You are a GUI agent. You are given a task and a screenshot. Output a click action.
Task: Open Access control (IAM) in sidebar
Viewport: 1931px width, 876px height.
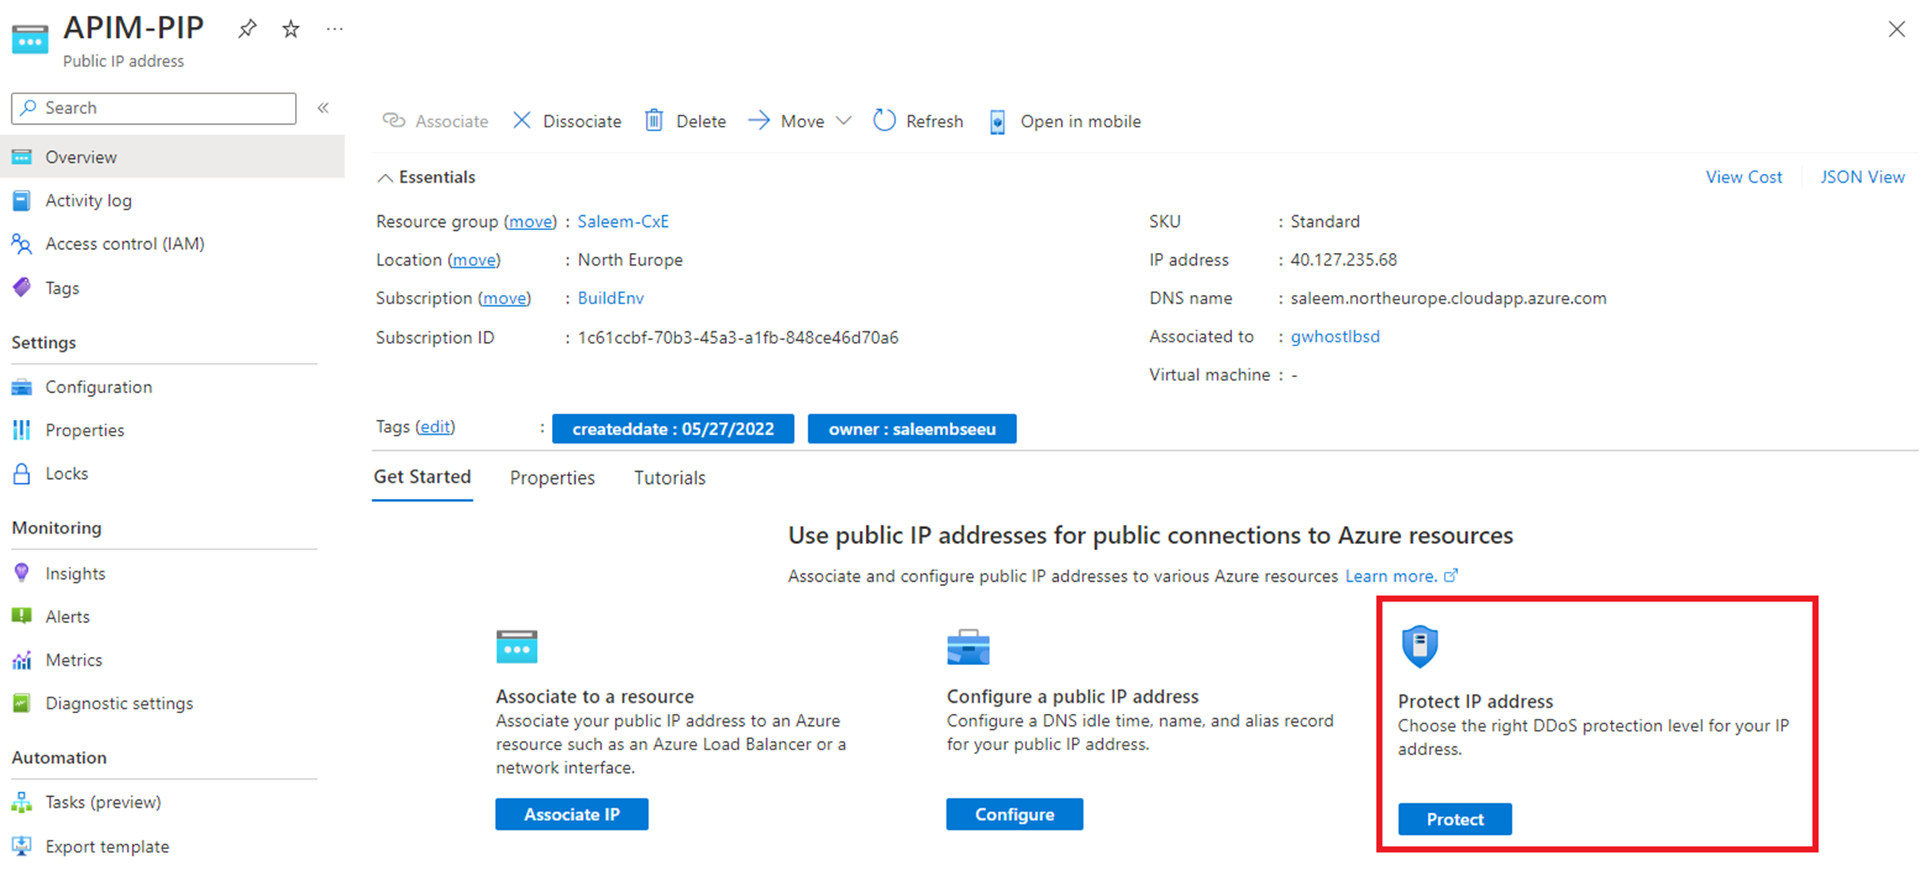click(x=124, y=244)
